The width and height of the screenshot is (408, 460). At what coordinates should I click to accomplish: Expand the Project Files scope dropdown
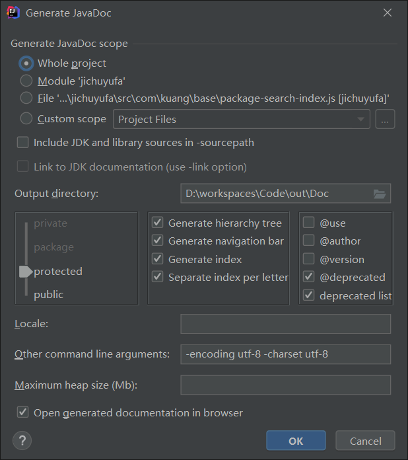242,119
